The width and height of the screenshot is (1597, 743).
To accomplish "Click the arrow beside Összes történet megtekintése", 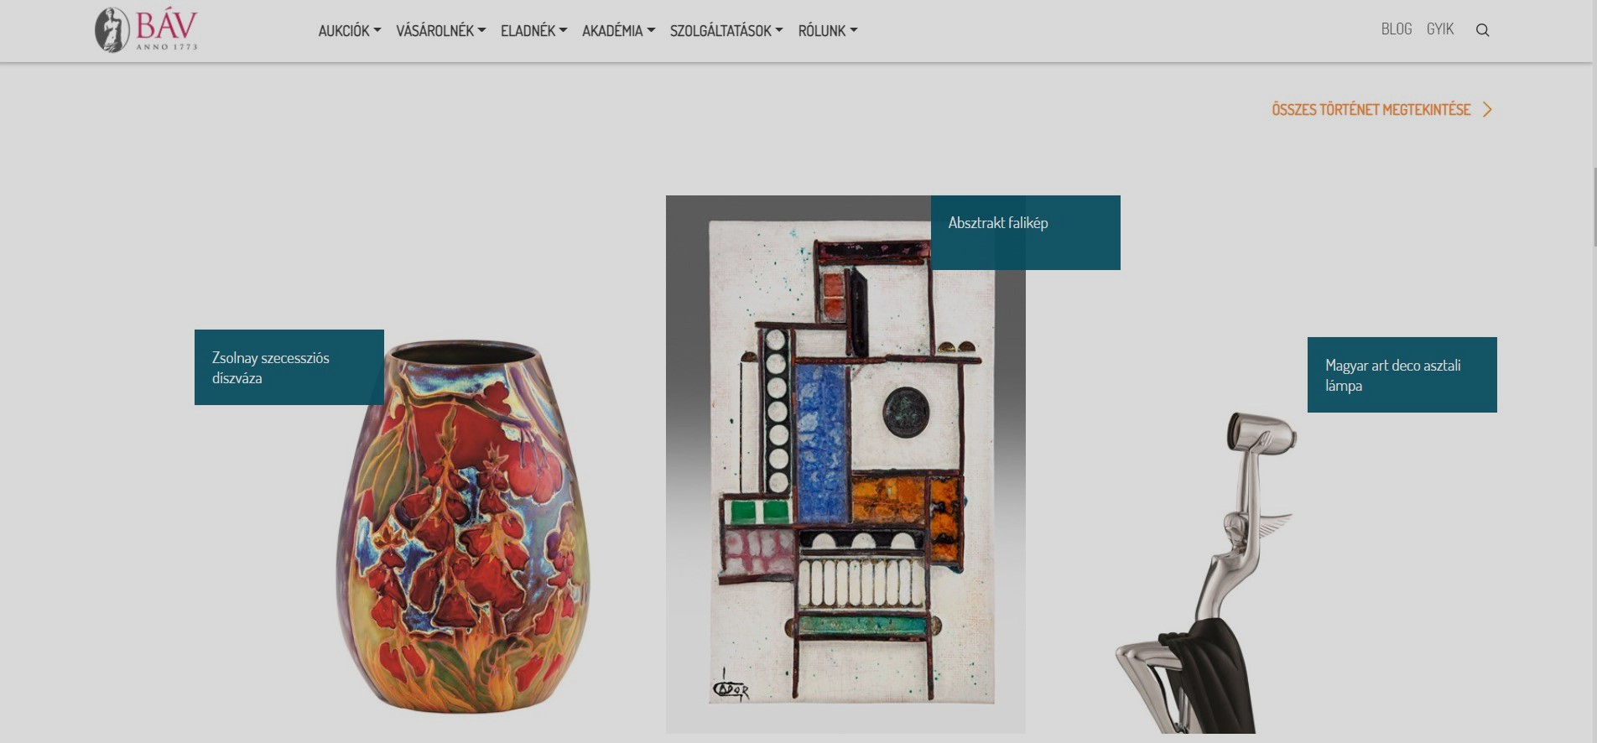I will pyautogui.click(x=1487, y=110).
